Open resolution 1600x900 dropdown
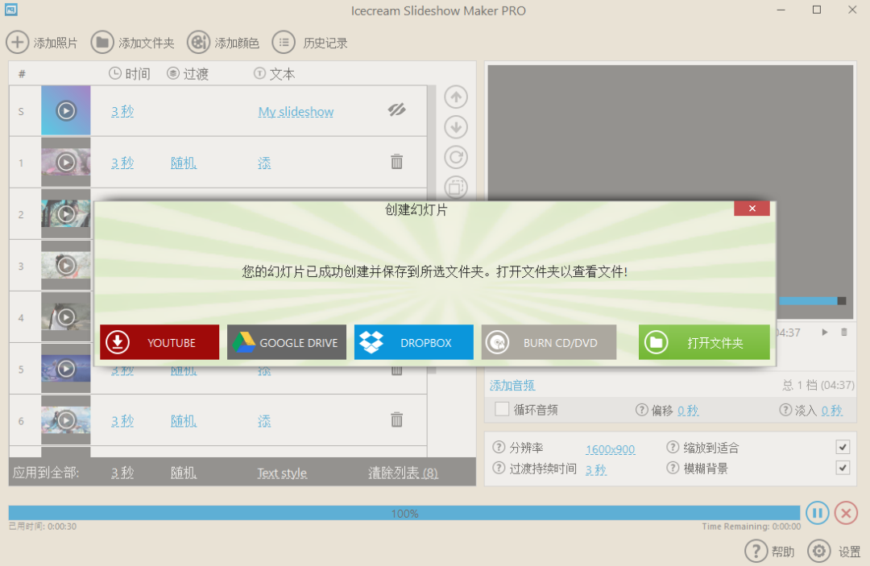The height and width of the screenshot is (566, 870). (611, 449)
